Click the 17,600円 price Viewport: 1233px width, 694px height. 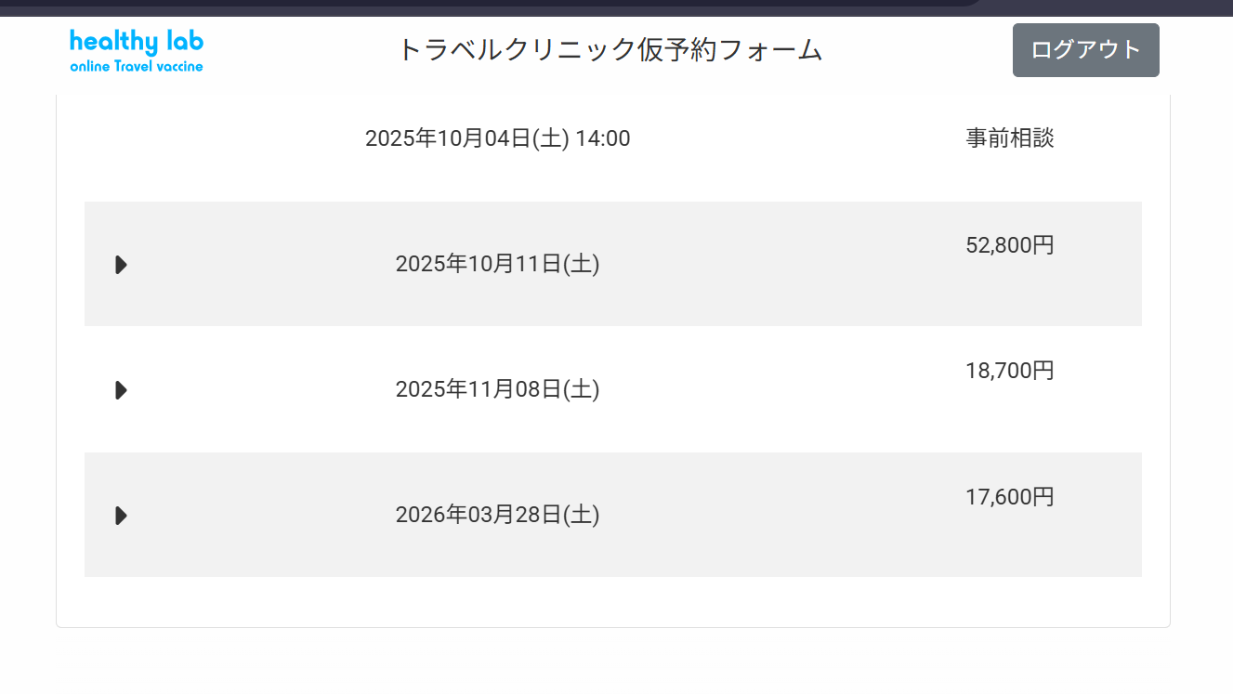1010,498
